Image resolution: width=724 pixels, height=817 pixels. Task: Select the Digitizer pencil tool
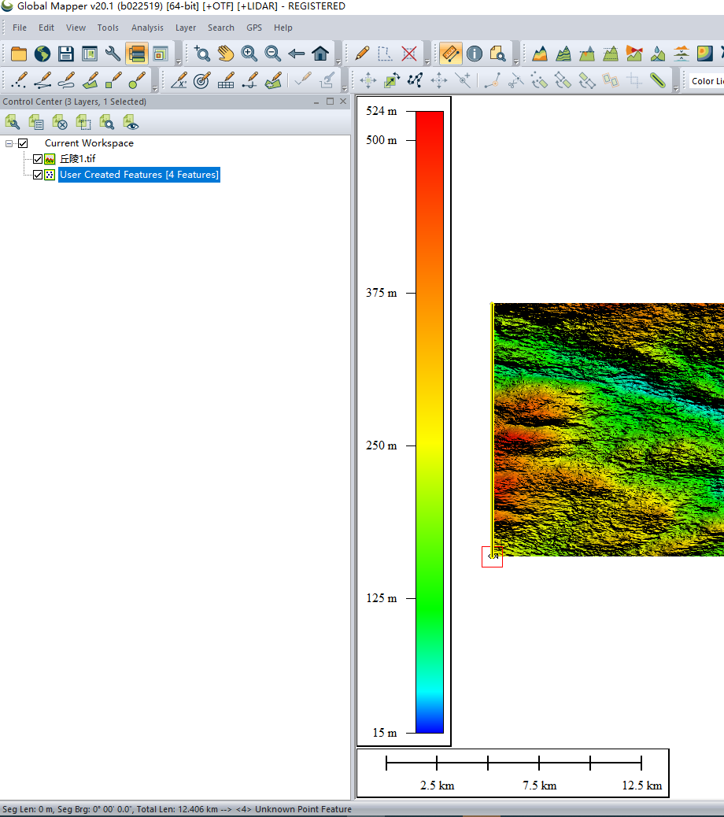pyautogui.click(x=361, y=54)
